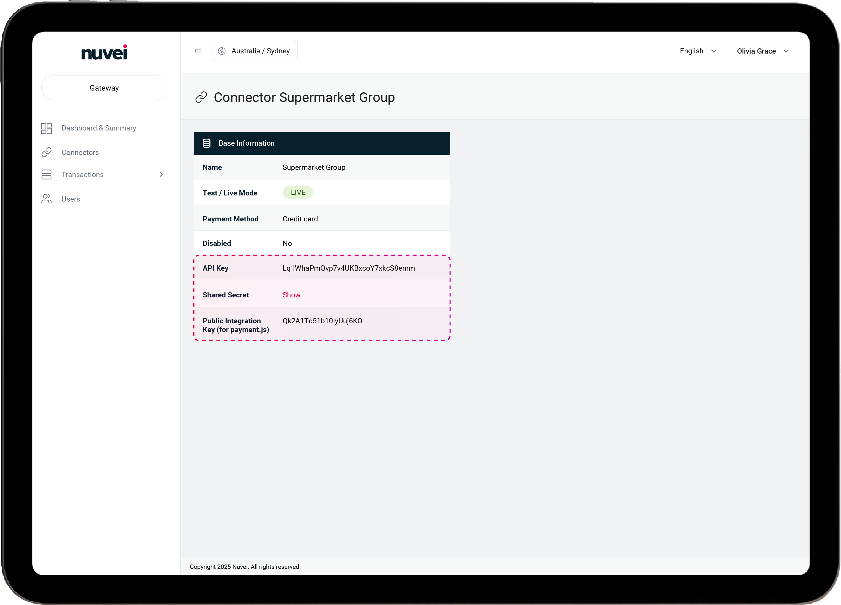Image resolution: width=841 pixels, height=605 pixels.
Task: Click the Disabled value No
Action: tap(287, 243)
